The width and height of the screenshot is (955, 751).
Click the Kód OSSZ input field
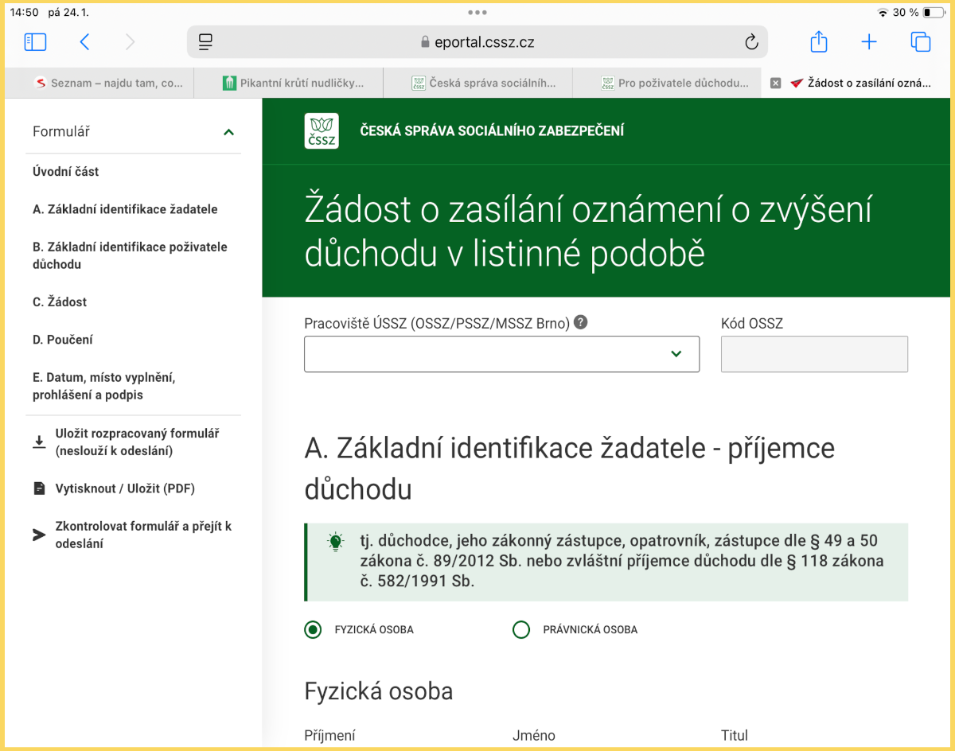pos(813,354)
